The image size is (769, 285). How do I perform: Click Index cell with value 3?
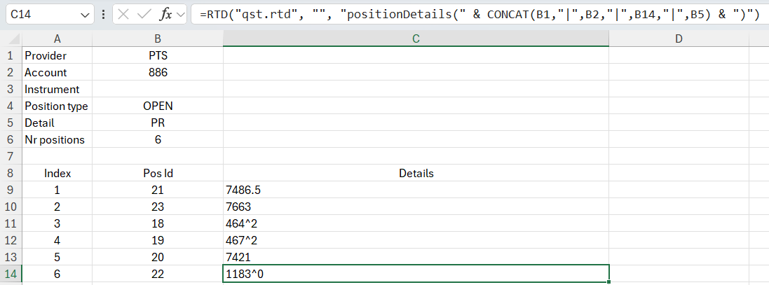(57, 223)
